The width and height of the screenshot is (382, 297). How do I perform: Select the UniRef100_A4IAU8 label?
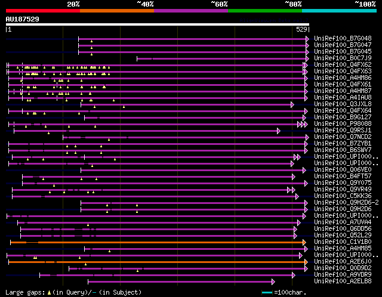(343, 98)
